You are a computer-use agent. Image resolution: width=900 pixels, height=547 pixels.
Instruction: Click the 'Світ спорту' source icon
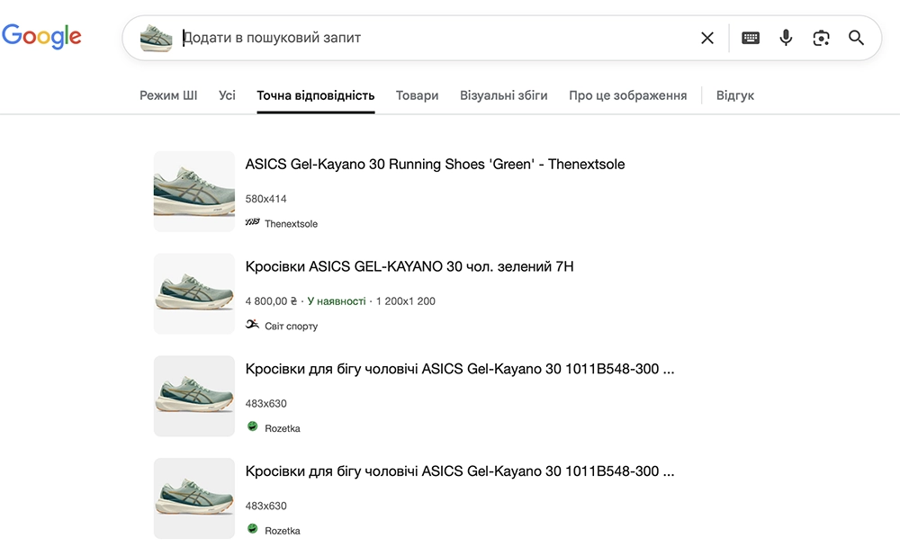(x=252, y=325)
